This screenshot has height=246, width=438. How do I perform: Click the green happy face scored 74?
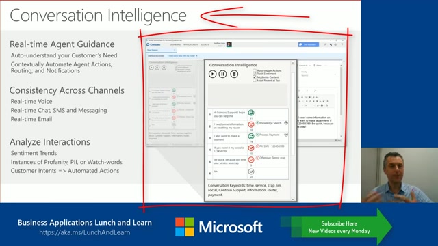[251, 136]
